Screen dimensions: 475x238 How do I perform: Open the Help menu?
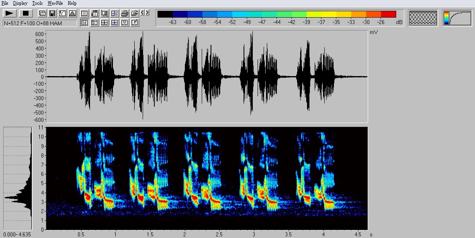pos(72,3)
